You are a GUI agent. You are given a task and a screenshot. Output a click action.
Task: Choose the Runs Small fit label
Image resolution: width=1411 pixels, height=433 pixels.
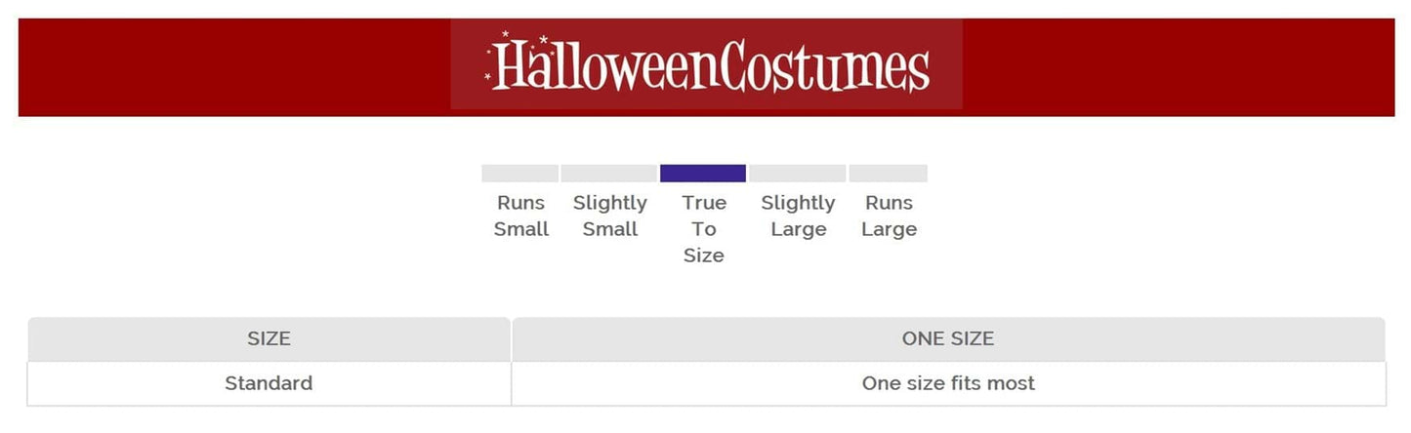pyautogui.click(x=521, y=216)
